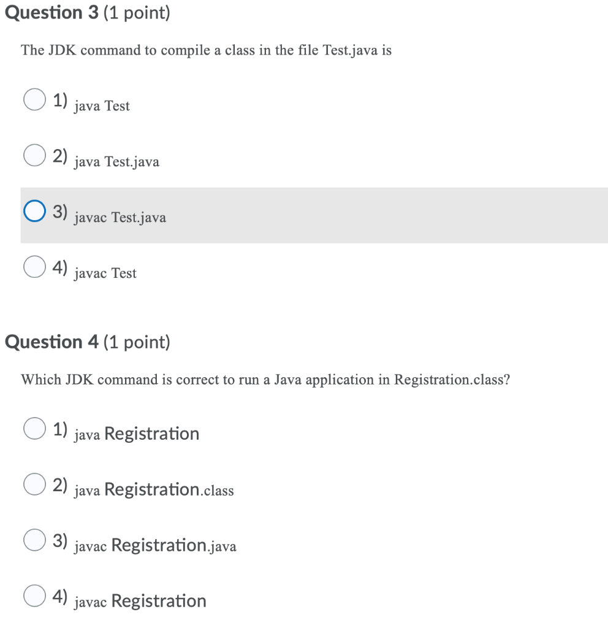Click the 'java Registration.class' answer label
This screenshot has height=628, width=608.
click(x=154, y=489)
